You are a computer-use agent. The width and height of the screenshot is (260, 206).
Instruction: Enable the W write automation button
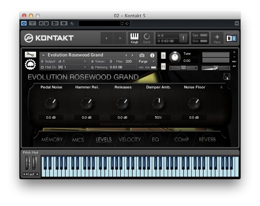tap(46, 23)
